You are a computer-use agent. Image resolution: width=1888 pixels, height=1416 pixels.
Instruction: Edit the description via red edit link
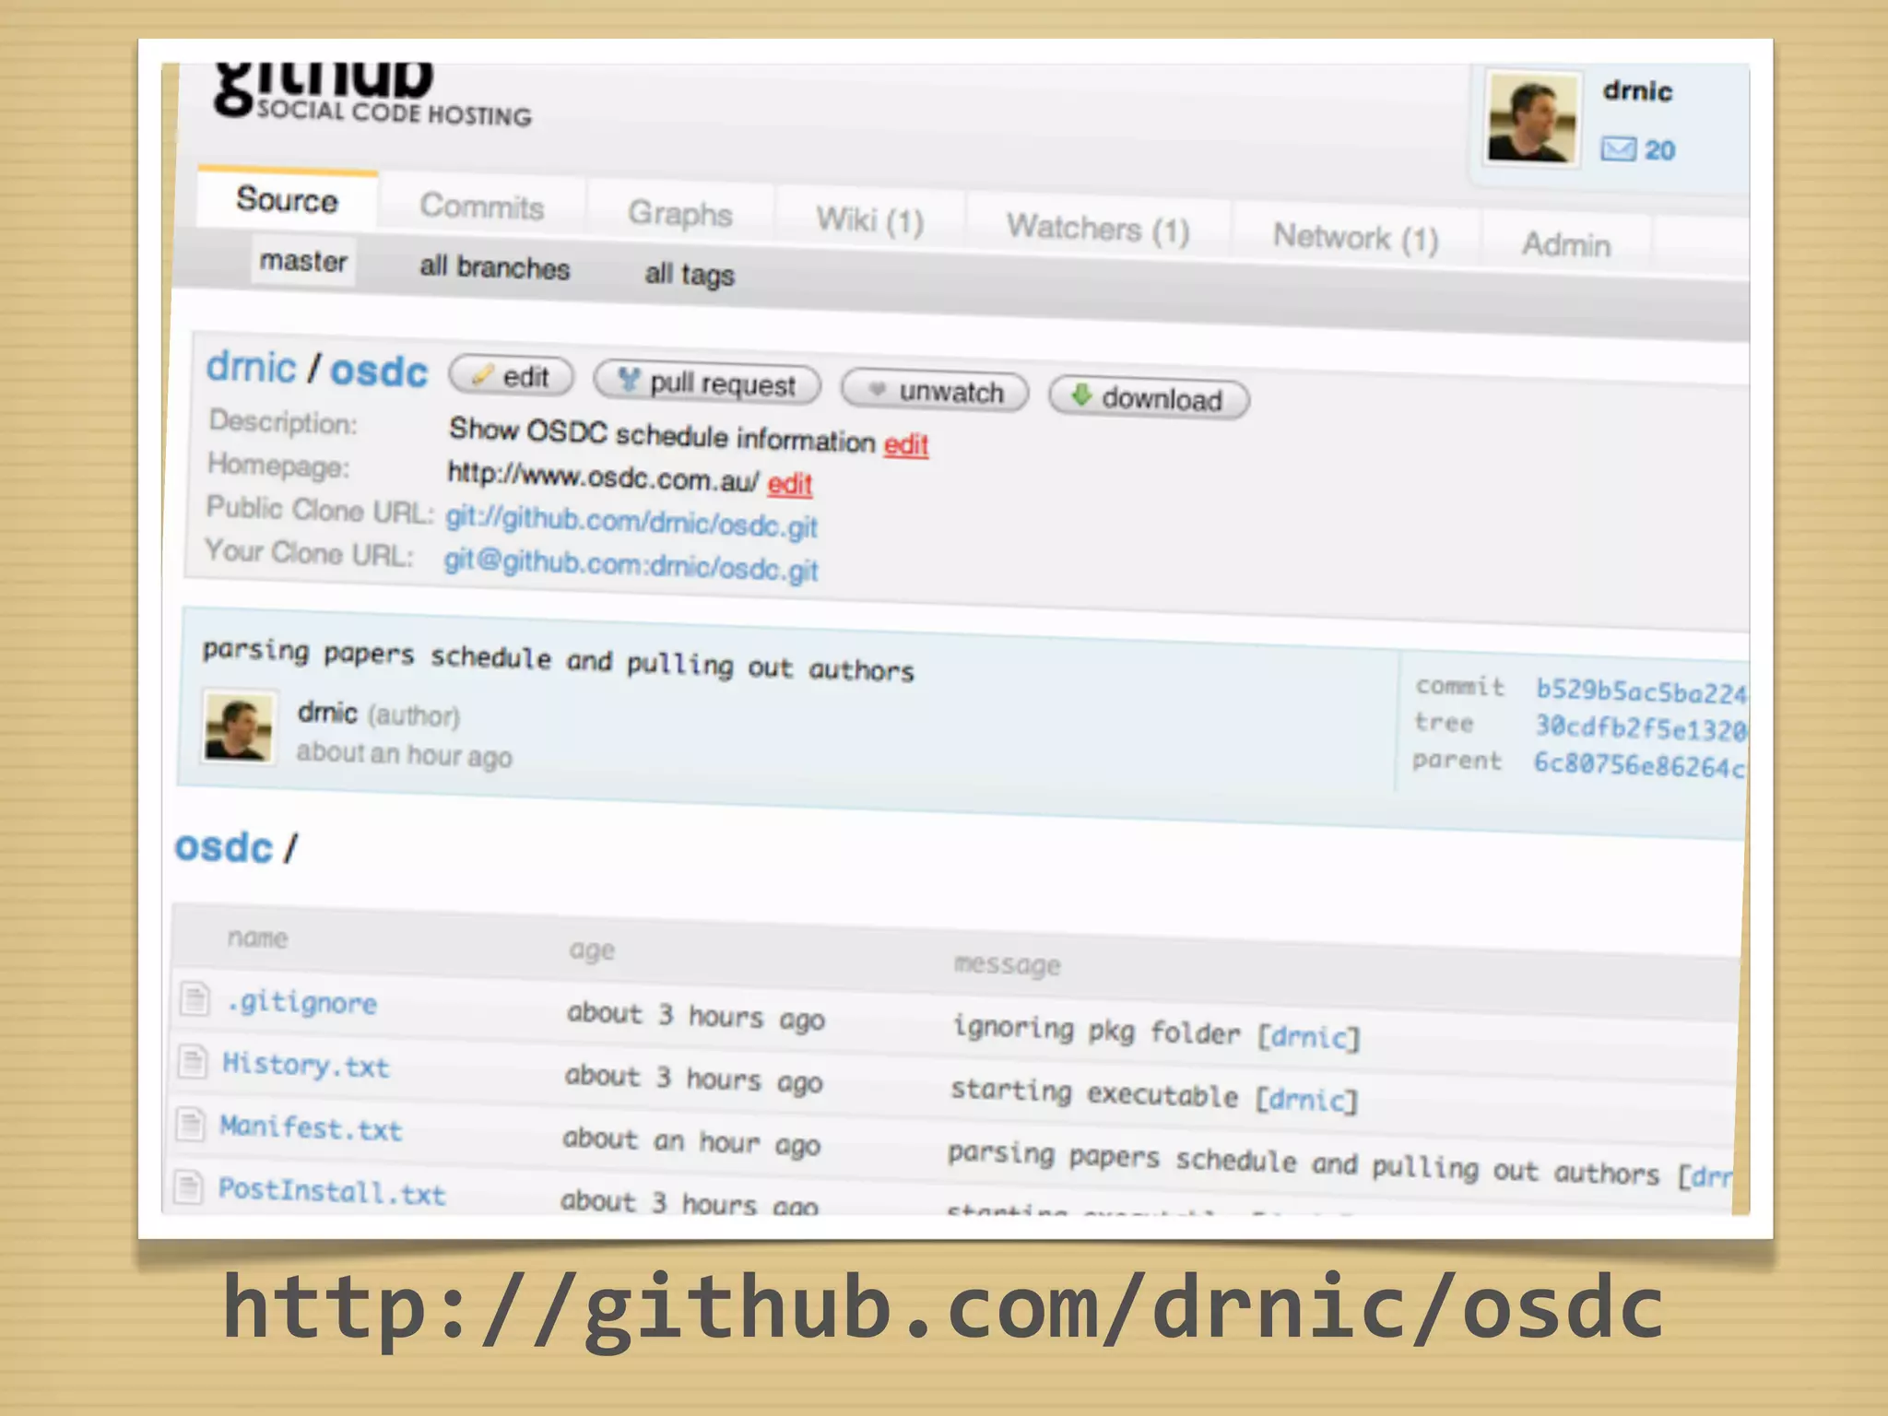(905, 445)
